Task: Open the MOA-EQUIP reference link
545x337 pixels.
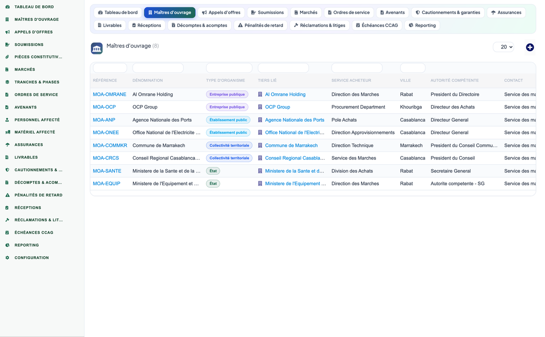Action: pyautogui.click(x=107, y=184)
